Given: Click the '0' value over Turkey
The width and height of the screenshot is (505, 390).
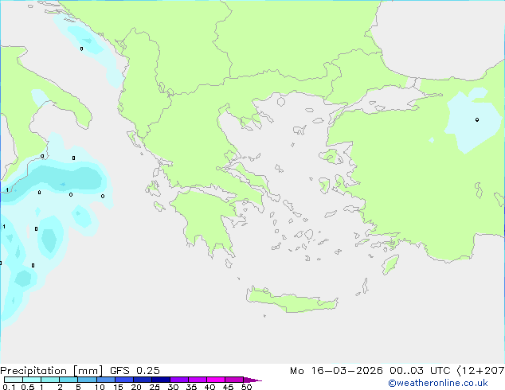Looking at the screenshot, I should pyautogui.click(x=477, y=119).
